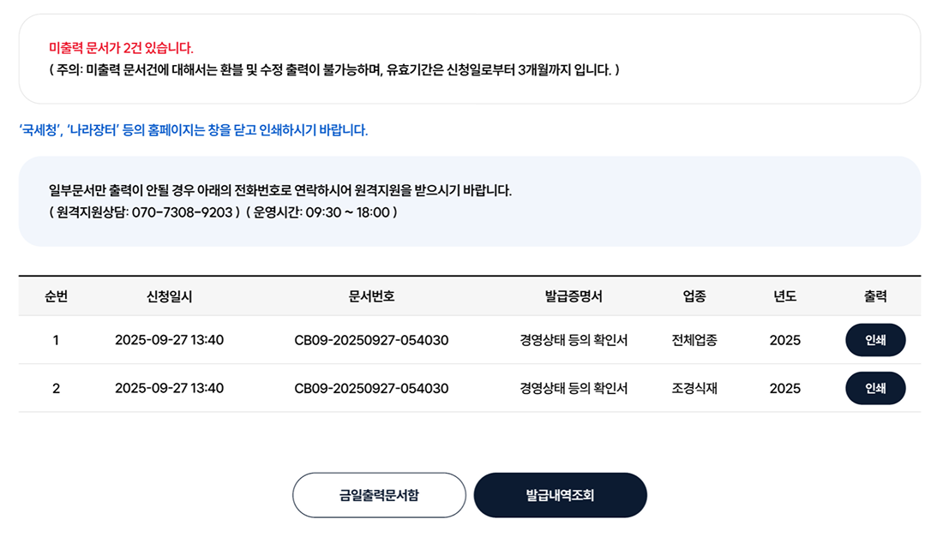Open the 금일출력문서함 button
Screen dimensions: 943x543
click(379, 495)
